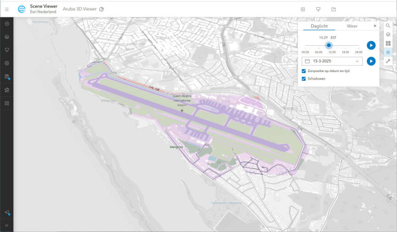The width and height of the screenshot is (397, 232).
Task: Click the announcements megaphone icon
Action: tap(6, 212)
